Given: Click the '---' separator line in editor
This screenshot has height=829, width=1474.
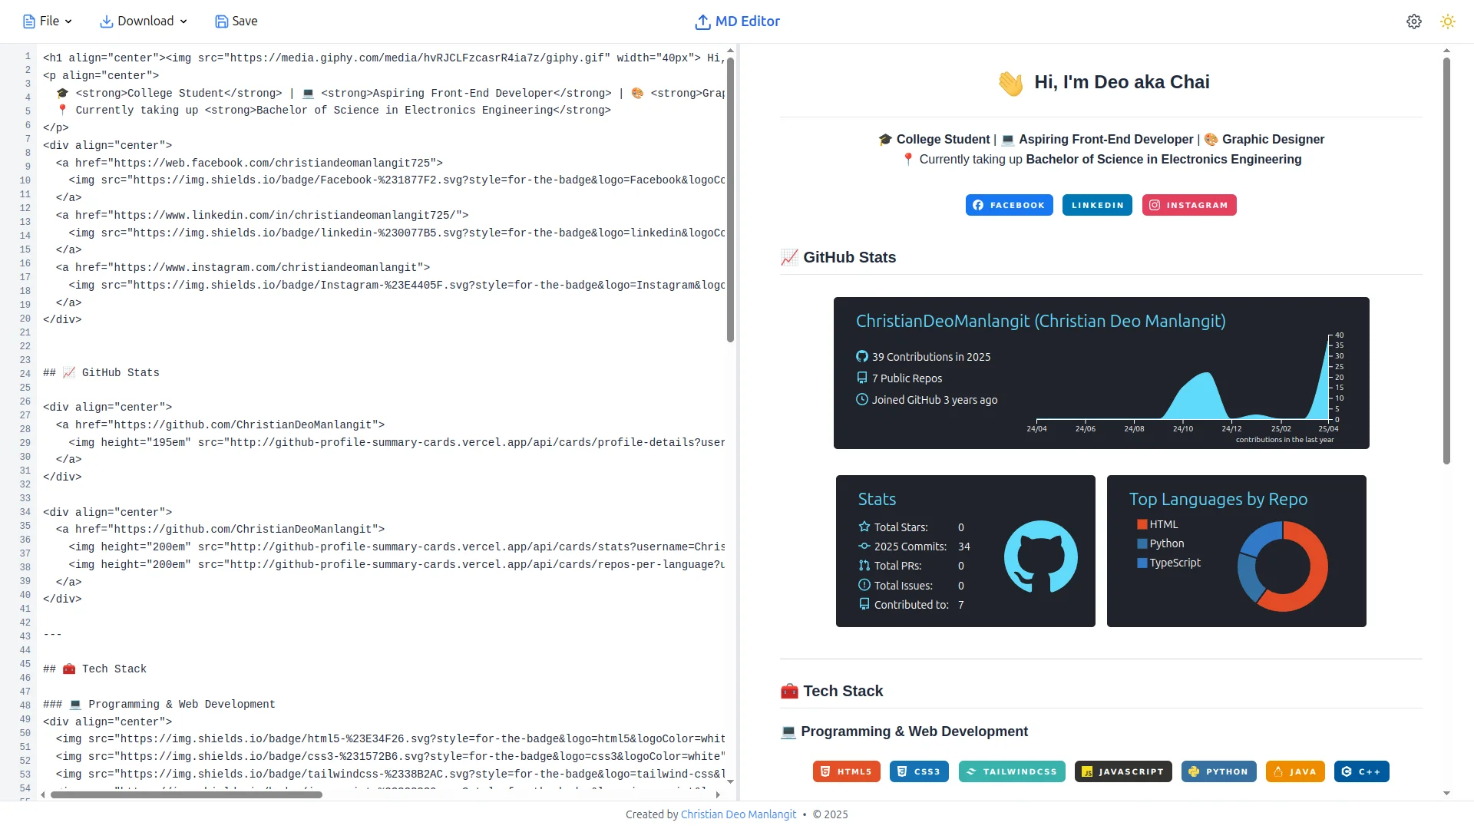Looking at the screenshot, I should tap(52, 634).
